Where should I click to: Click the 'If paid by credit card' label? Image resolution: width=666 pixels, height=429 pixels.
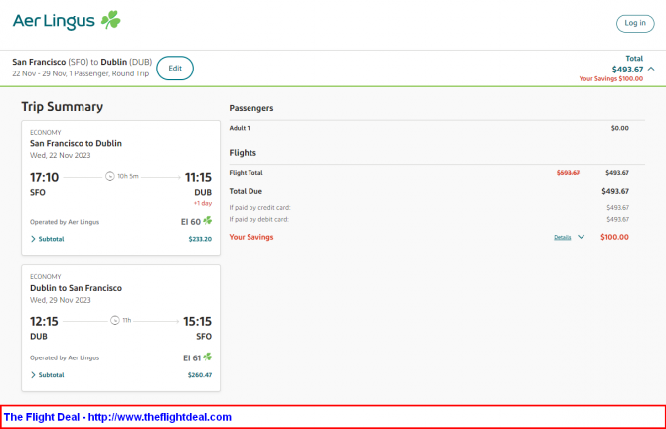point(260,208)
